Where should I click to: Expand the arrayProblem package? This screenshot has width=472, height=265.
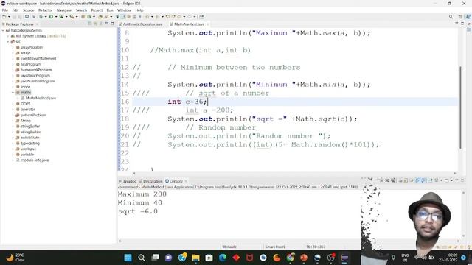tap(13, 47)
